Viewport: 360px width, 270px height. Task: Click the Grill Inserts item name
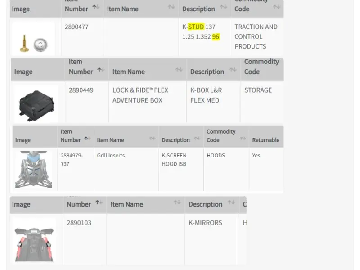[111, 155]
